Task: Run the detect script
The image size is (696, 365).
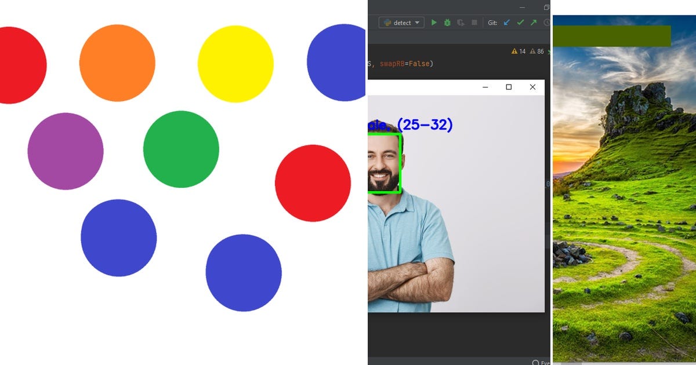Action: coord(434,23)
